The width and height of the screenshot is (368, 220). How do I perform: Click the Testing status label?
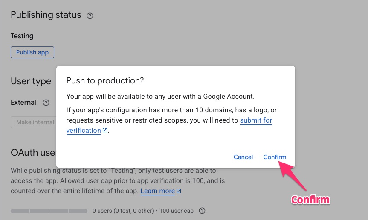pos(22,36)
